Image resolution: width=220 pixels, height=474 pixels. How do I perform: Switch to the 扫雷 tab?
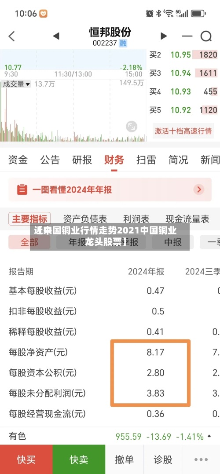pyautogui.click(x=146, y=160)
